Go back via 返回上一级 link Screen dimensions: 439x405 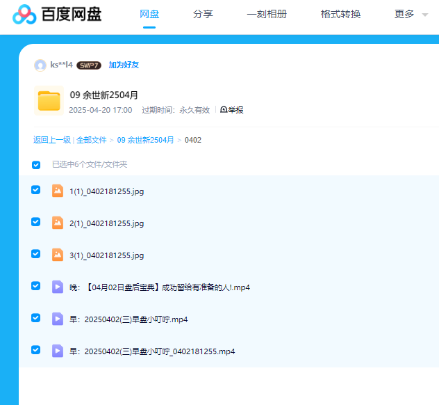(x=51, y=140)
